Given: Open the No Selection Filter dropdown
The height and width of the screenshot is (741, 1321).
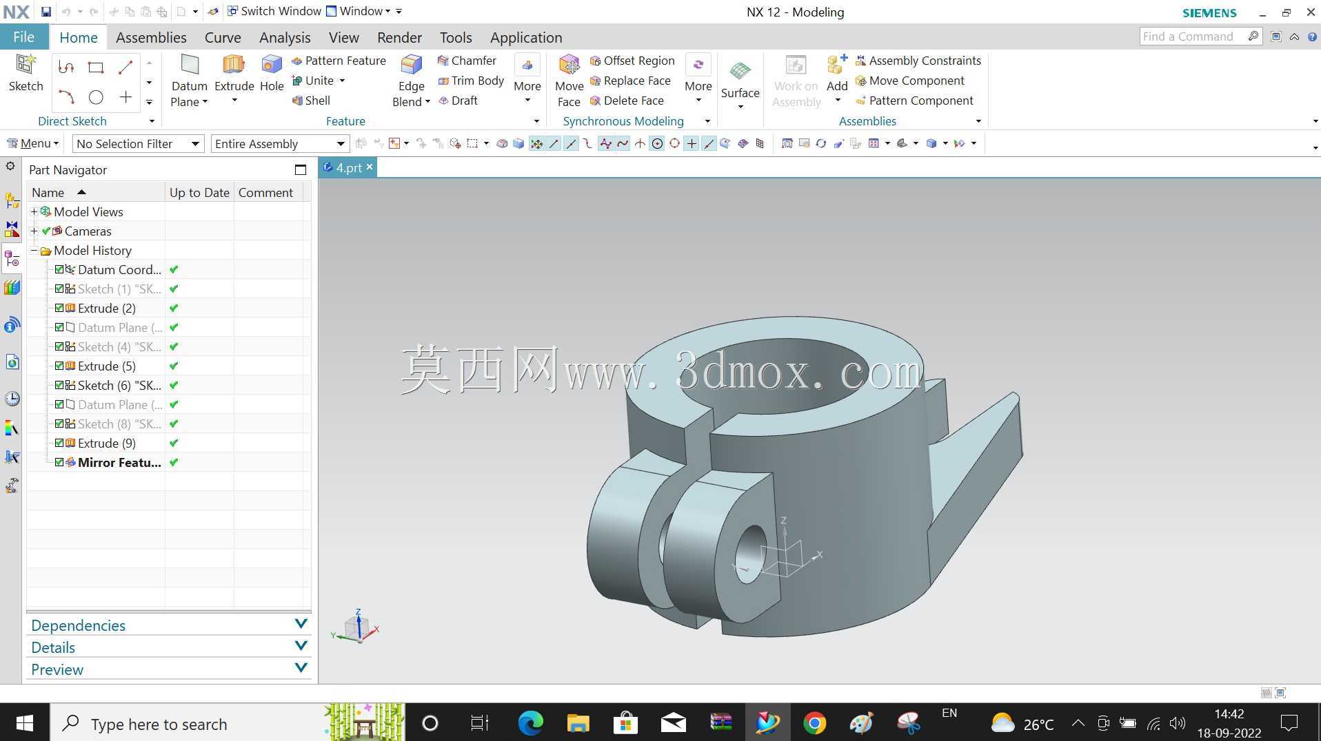Looking at the screenshot, I should tap(138, 144).
